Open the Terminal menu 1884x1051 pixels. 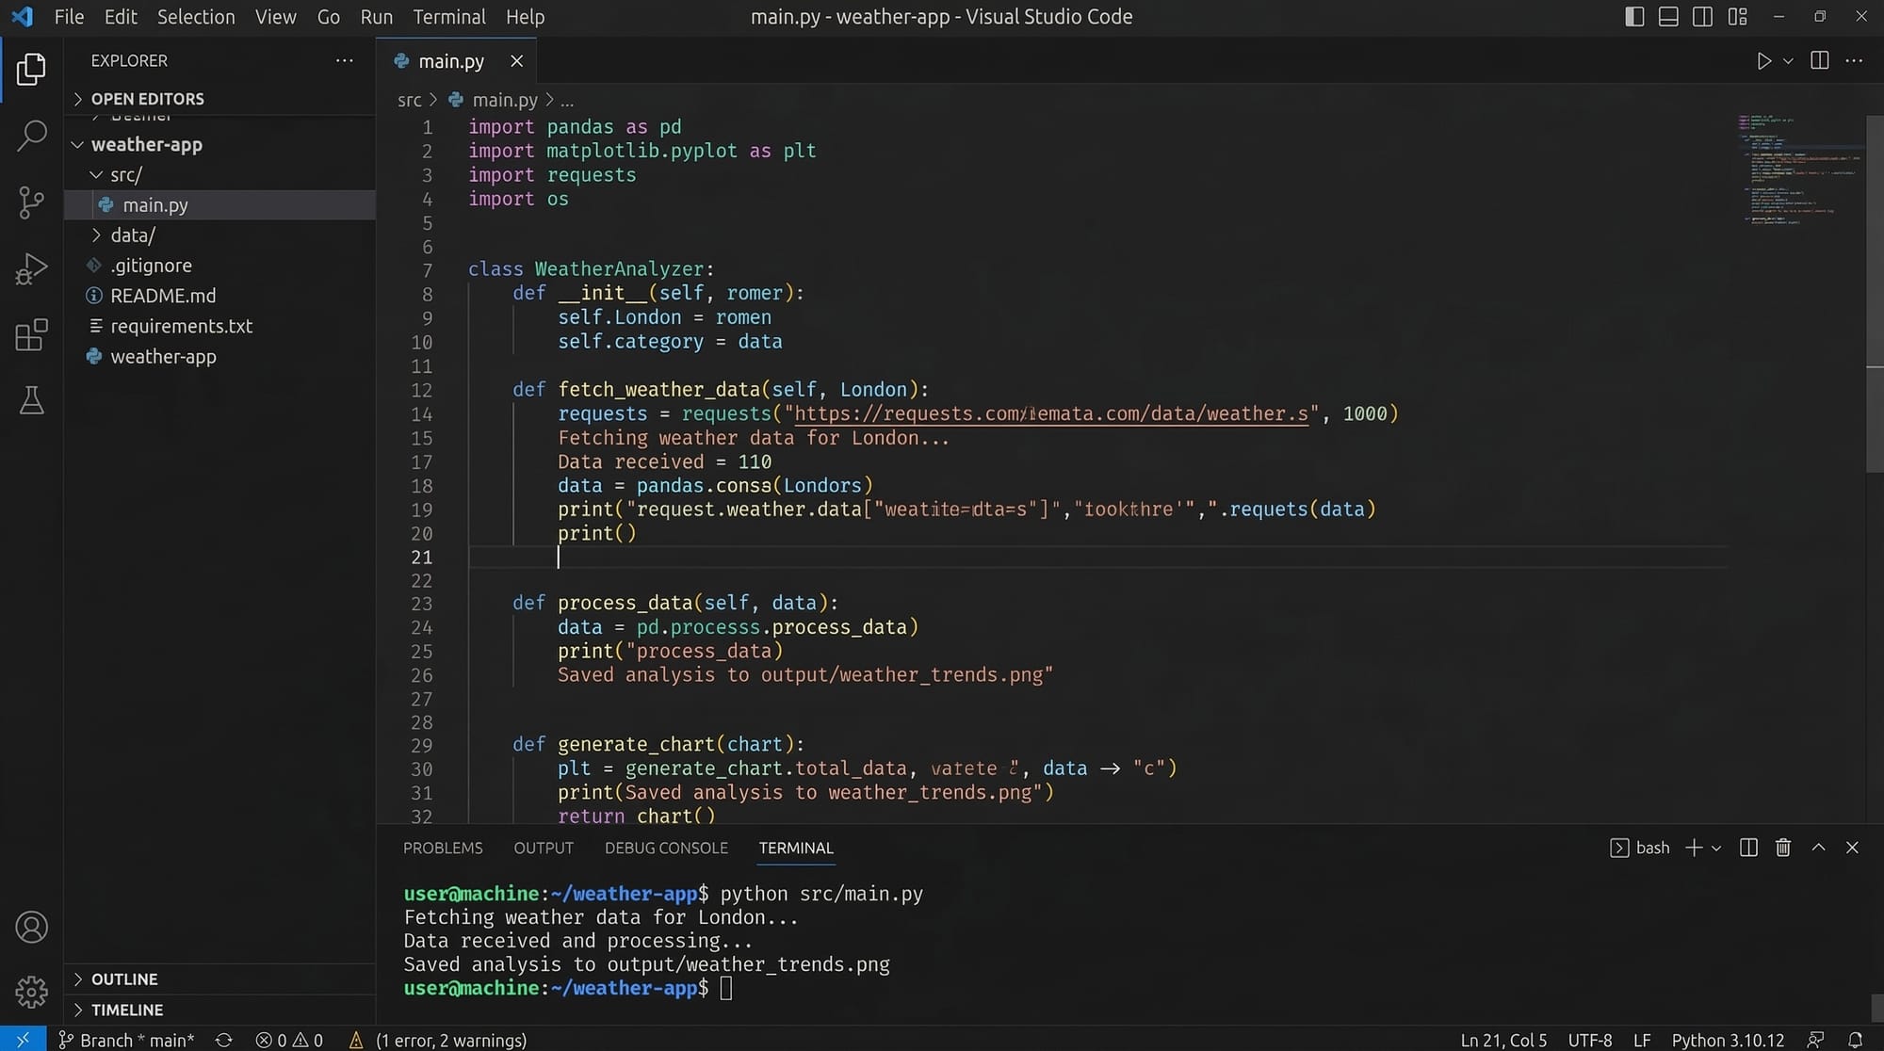pos(449,17)
